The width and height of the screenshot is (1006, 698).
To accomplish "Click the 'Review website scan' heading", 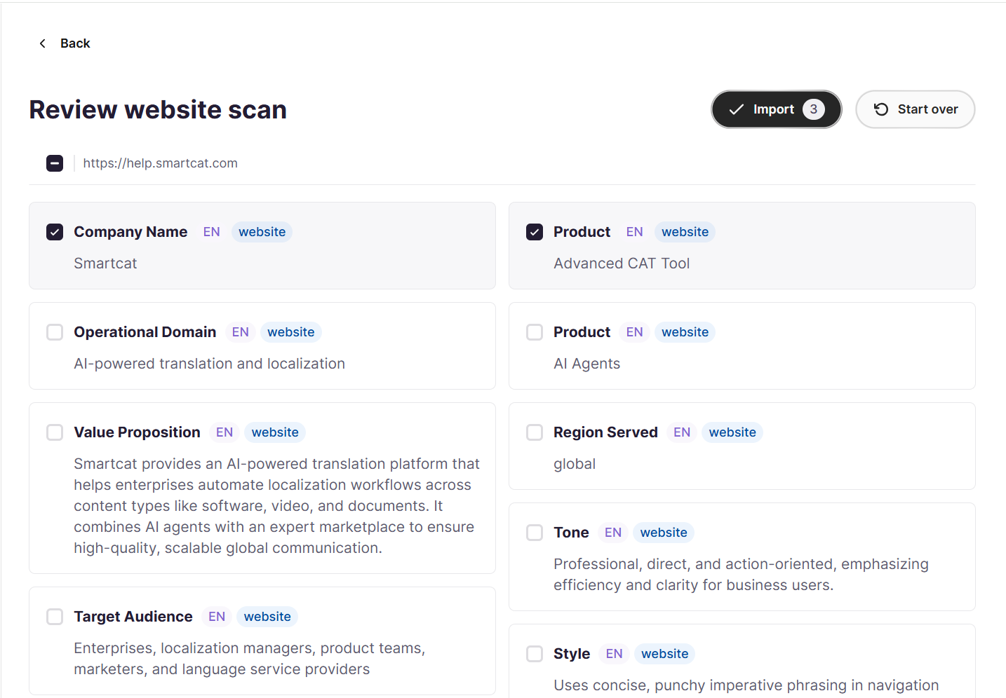I will click(x=158, y=109).
